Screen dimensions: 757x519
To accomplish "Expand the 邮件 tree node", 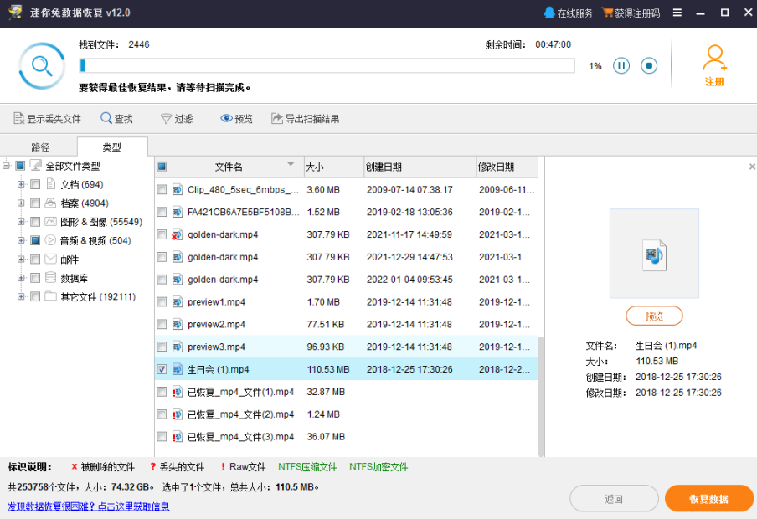I will [21, 259].
